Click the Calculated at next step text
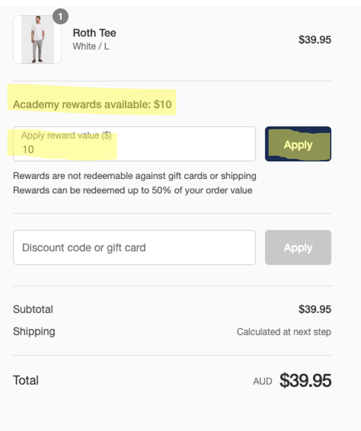Screen dimensions: 361x431 [284, 332]
